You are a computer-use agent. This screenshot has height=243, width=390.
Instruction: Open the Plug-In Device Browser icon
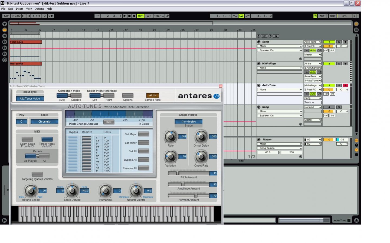click(x=5, y=36)
